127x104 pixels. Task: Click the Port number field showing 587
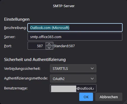click(37, 46)
